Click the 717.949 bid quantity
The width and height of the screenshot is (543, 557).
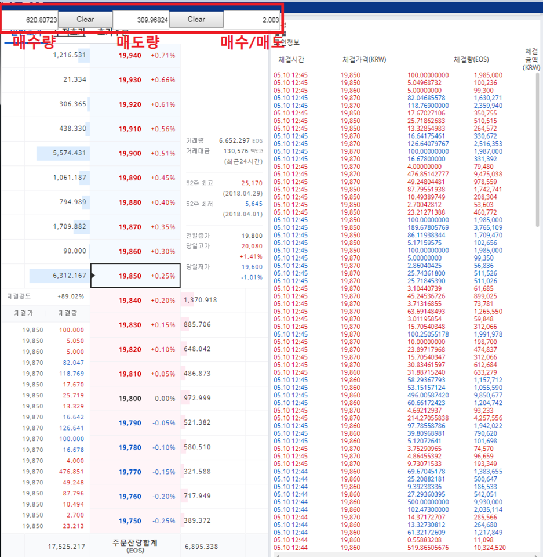[198, 496]
